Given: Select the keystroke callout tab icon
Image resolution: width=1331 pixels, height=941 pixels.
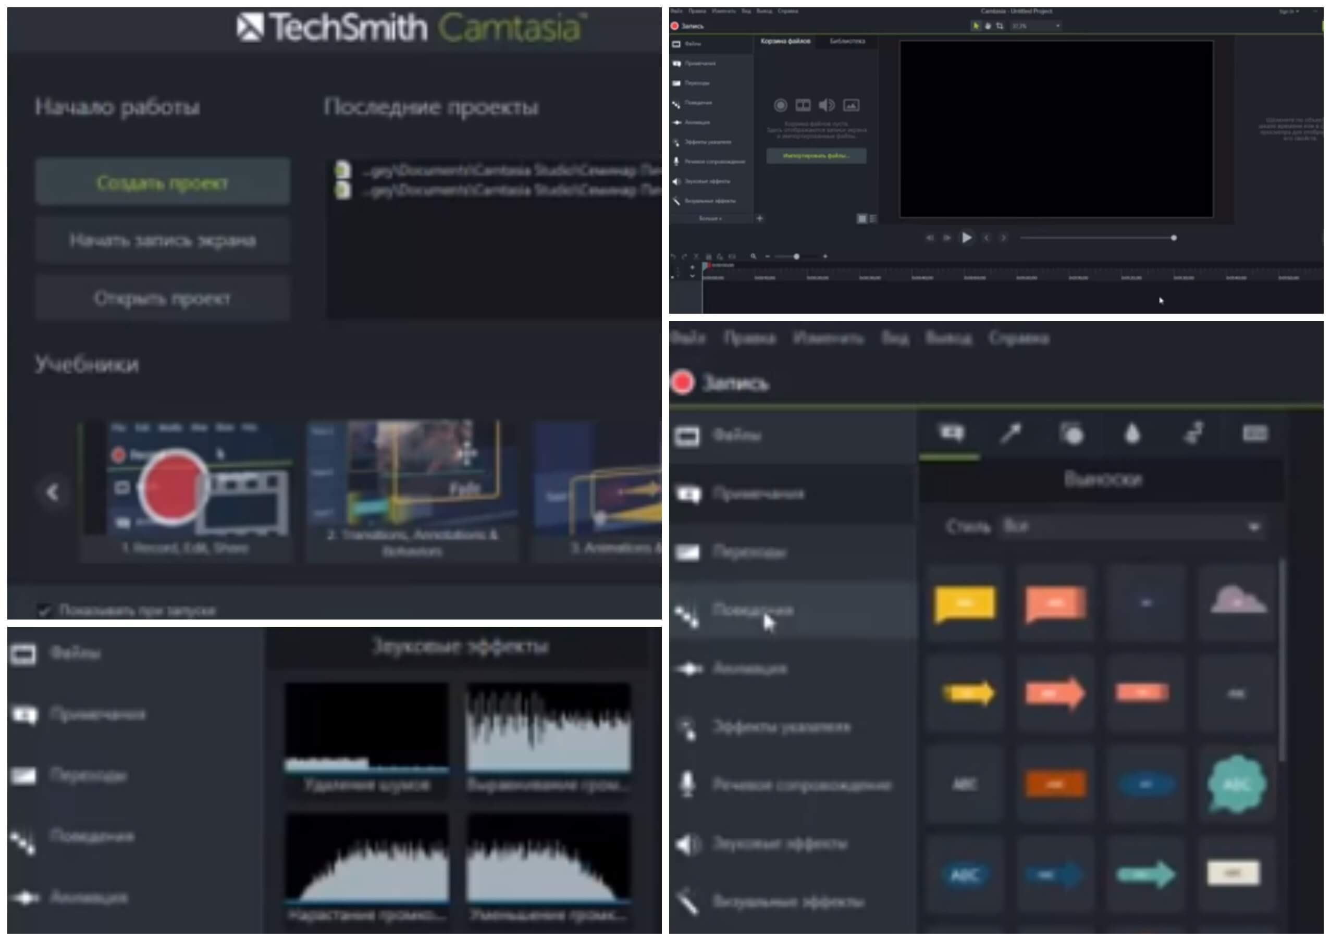Looking at the screenshot, I should (x=1254, y=434).
